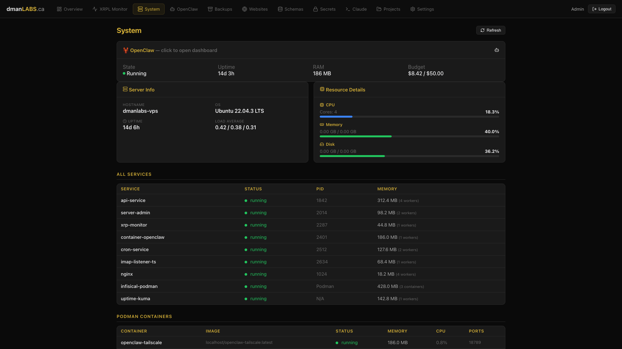The width and height of the screenshot is (622, 349).
Task: Click green Running state dot in OpenClaw card
Action: [124, 74]
